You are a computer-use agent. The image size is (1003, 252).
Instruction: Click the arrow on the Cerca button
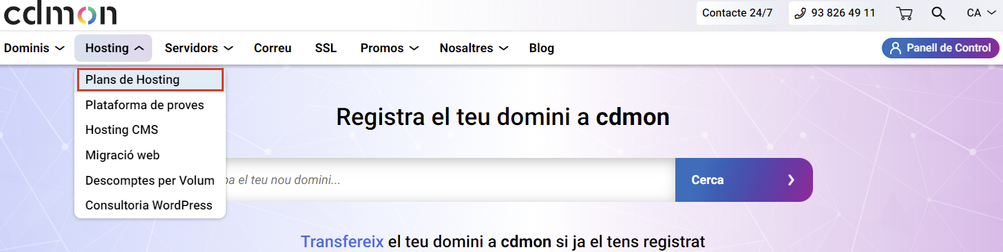(x=791, y=180)
